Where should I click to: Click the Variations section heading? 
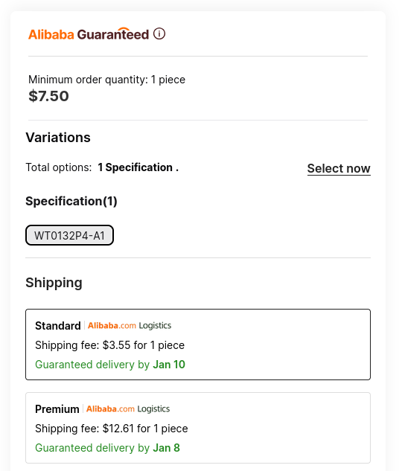click(58, 138)
